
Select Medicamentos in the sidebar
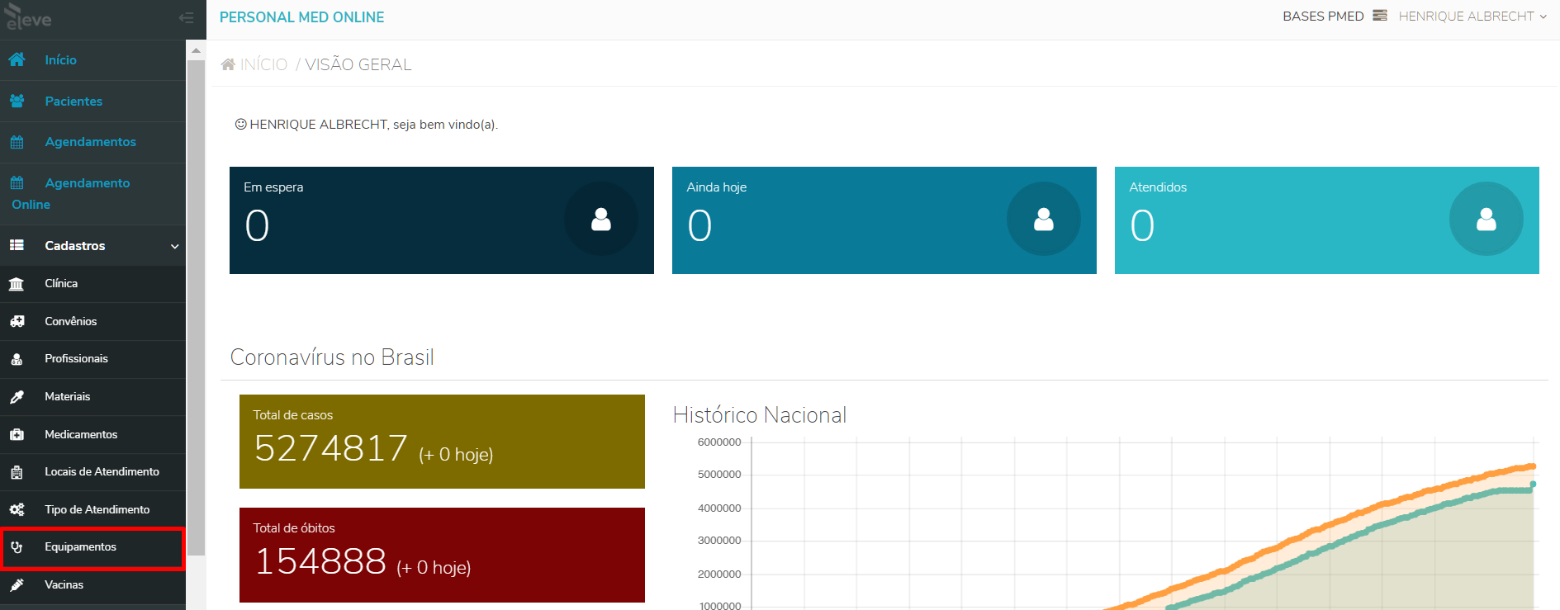pos(92,434)
